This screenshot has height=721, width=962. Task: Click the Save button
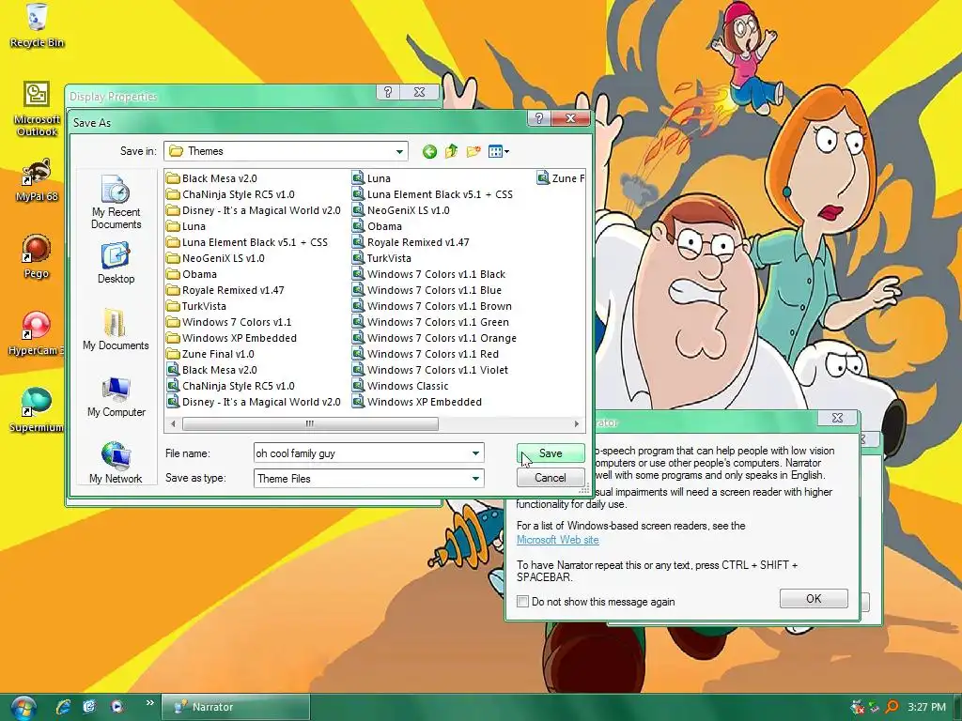[551, 453]
